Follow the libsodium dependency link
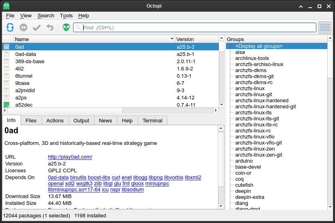 (x=133, y=189)
